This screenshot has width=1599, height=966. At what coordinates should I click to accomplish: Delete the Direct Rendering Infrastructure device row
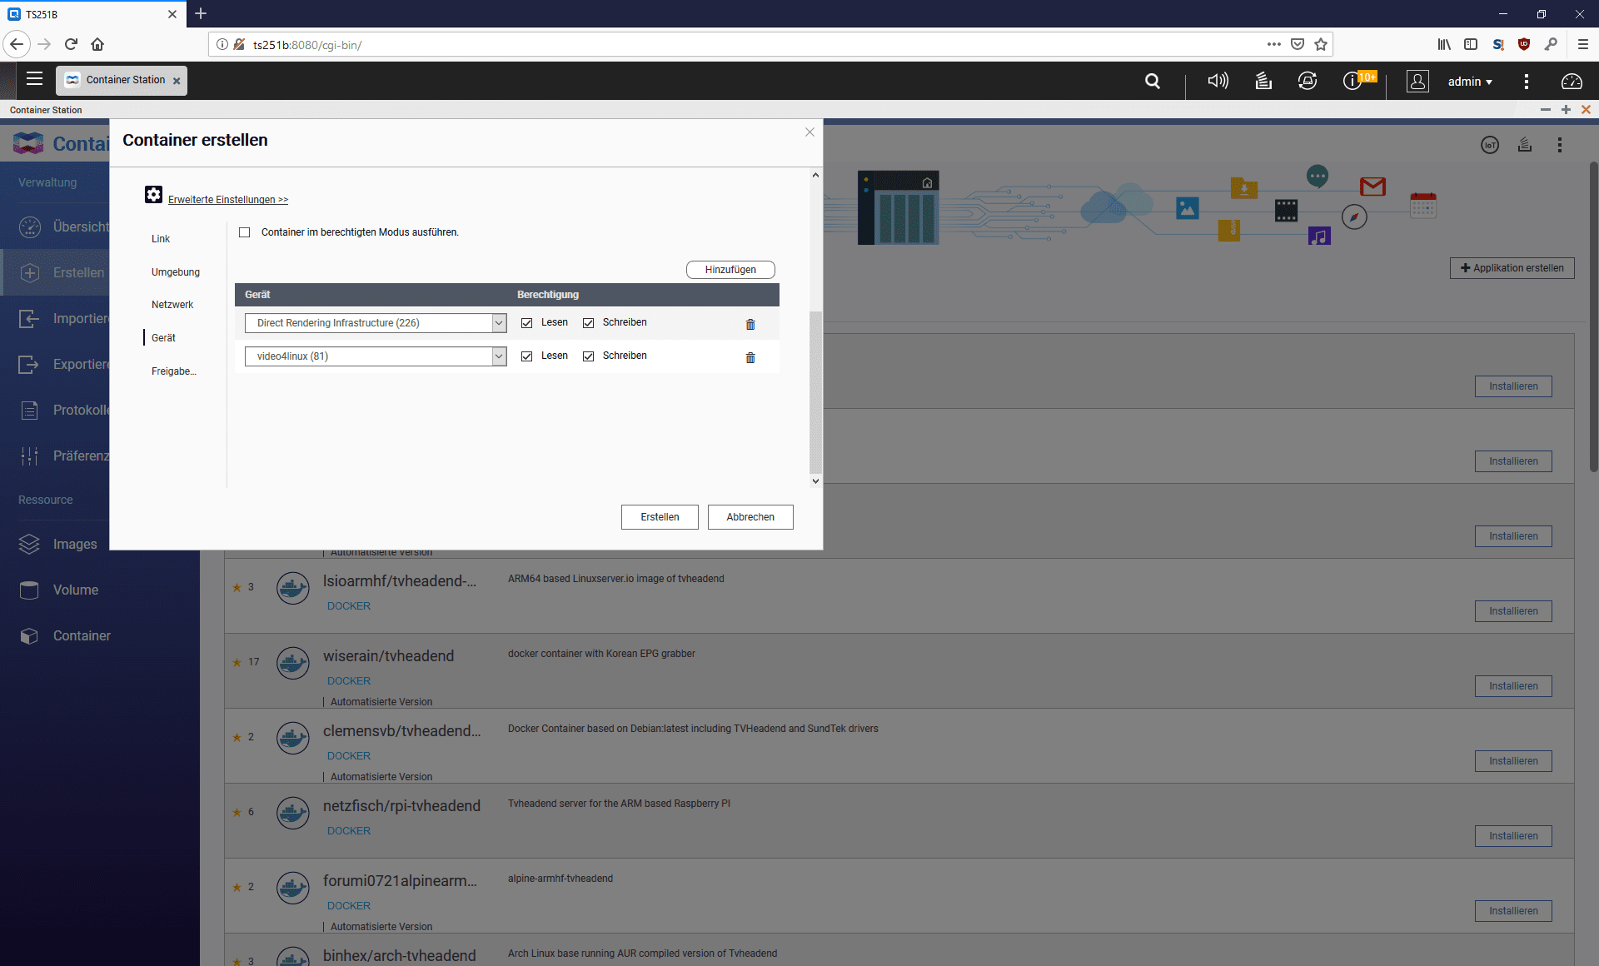(x=750, y=324)
